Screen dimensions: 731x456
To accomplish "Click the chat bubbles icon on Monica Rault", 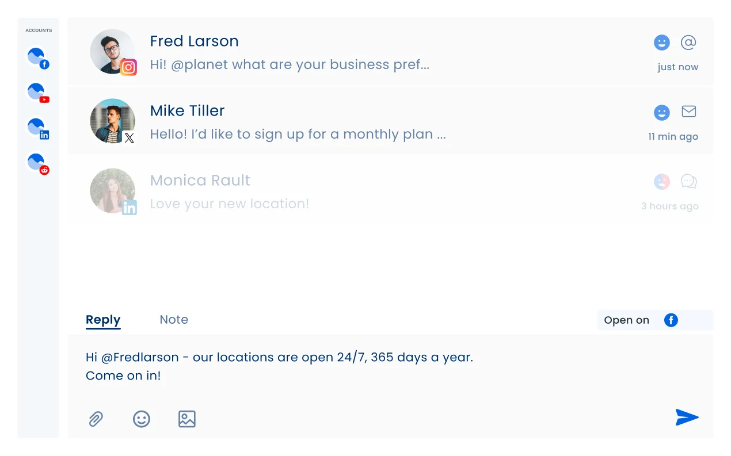I will tap(688, 182).
